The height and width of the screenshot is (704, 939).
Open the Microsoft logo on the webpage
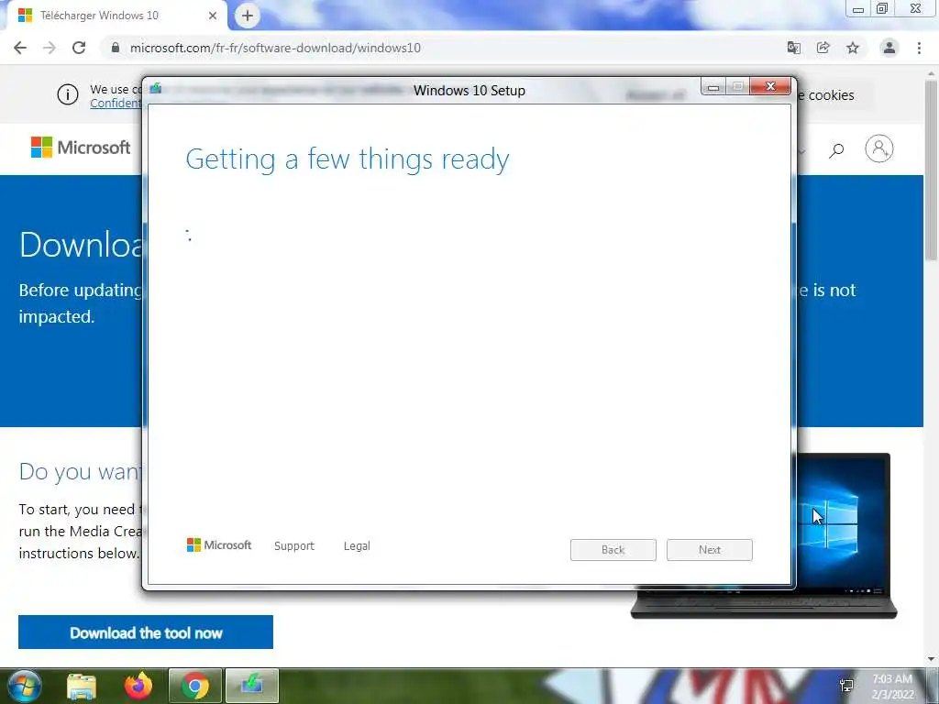tap(81, 148)
